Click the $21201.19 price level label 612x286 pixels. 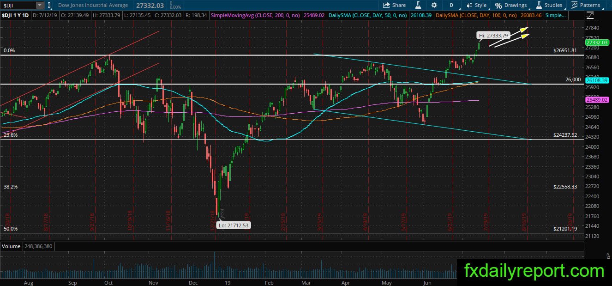click(565, 229)
